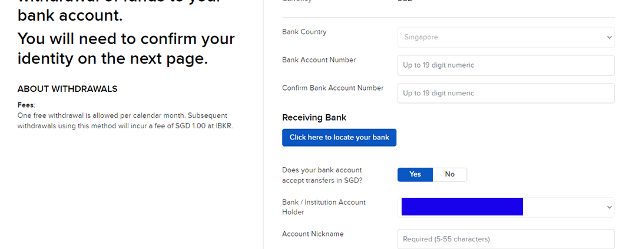Viewport: 636px width, 249px height.
Task: Click the 'ABOUT WITHDRAWALS' heading
Action: [x=67, y=89]
